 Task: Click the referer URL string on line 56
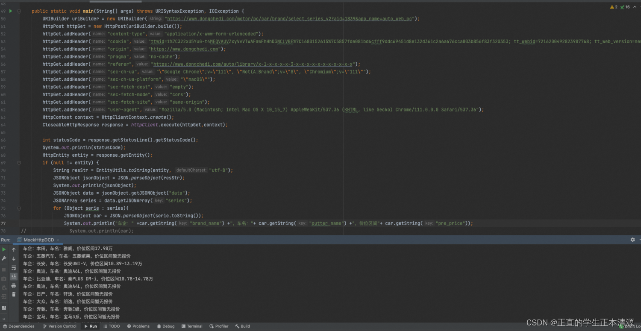click(x=254, y=64)
